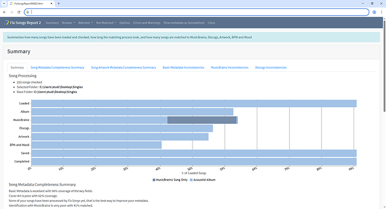Open the Errors and Warnings link
The height and width of the screenshot is (209, 386).
(147, 22)
